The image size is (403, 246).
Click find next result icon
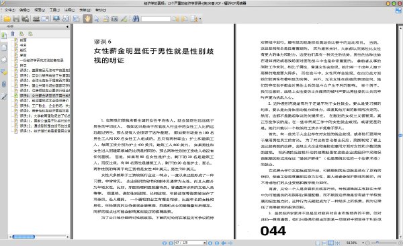(x=185, y=19)
